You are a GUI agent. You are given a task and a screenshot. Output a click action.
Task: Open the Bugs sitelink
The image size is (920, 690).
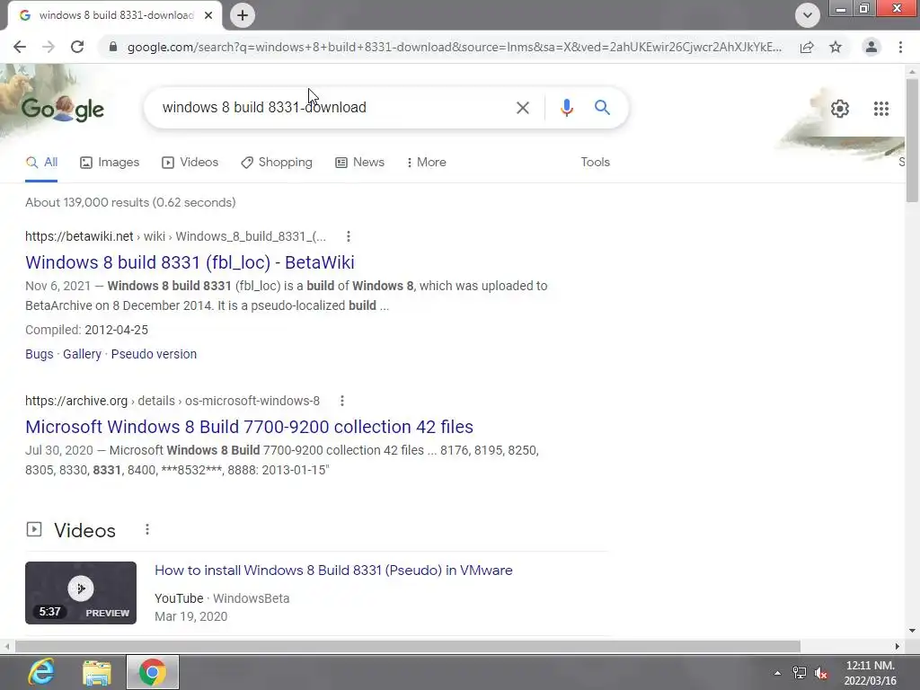pyautogui.click(x=40, y=354)
